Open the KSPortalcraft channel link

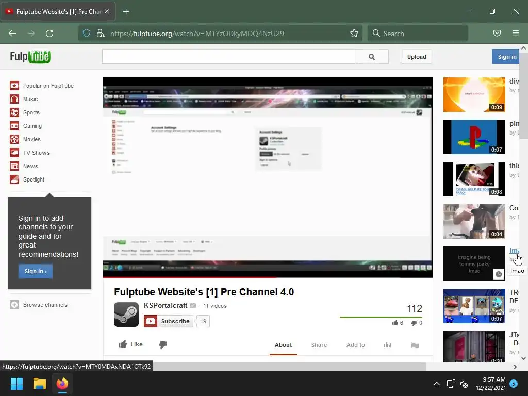pos(166,305)
